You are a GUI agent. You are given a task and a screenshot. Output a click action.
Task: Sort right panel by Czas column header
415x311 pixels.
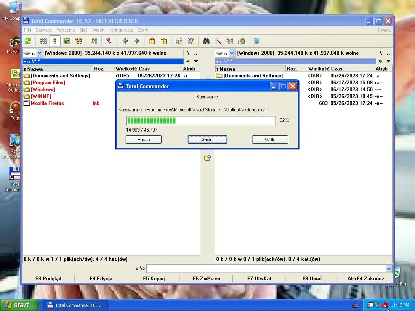[x=352, y=69]
